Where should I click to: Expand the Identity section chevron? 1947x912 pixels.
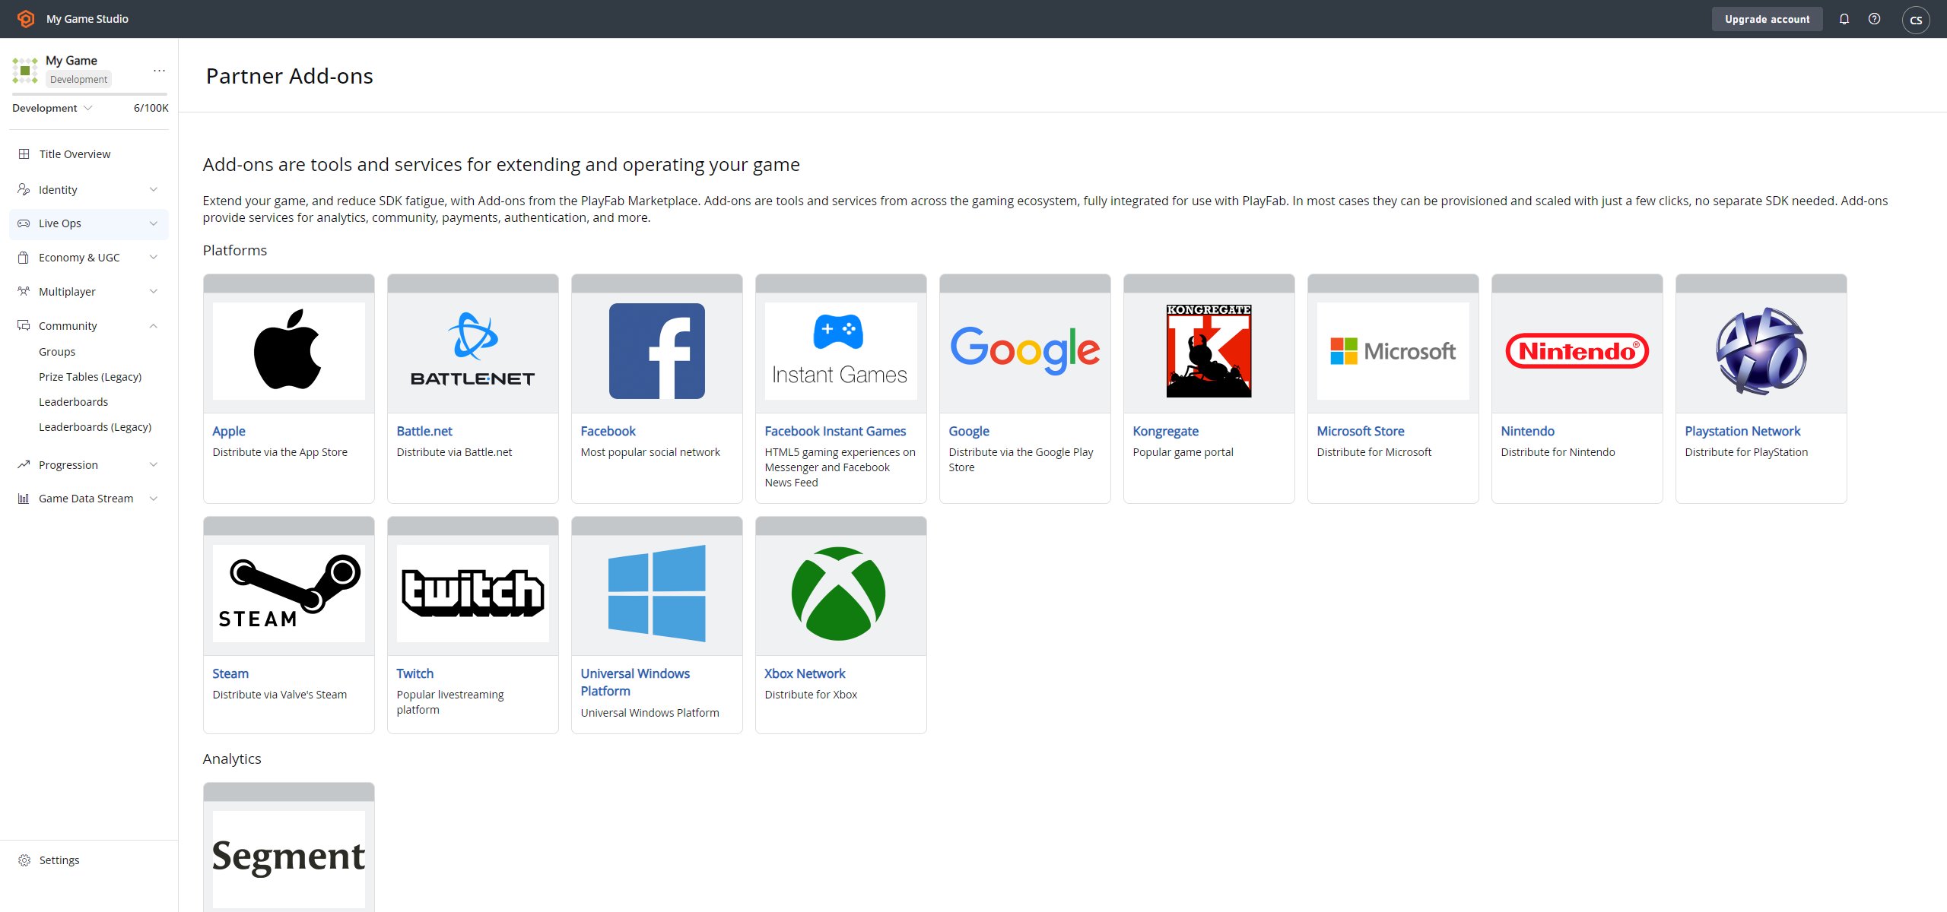154,189
